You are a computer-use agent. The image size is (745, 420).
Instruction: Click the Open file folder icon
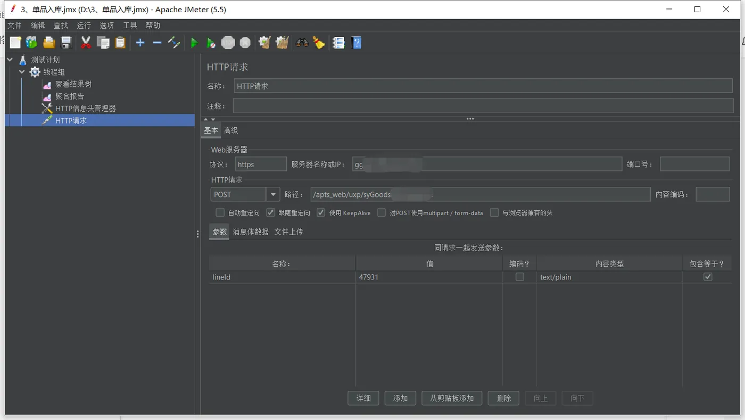click(x=49, y=43)
